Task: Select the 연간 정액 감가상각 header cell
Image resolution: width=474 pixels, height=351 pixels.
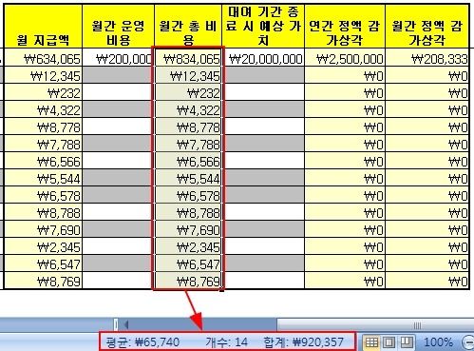Action: tap(345, 27)
